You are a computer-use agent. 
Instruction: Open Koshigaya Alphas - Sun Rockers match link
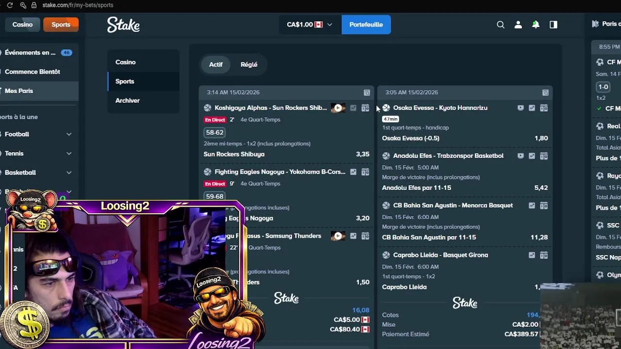pyautogui.click(x=271, y=108)
